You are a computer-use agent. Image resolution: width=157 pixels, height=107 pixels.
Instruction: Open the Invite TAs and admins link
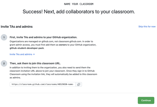[21, 54]
